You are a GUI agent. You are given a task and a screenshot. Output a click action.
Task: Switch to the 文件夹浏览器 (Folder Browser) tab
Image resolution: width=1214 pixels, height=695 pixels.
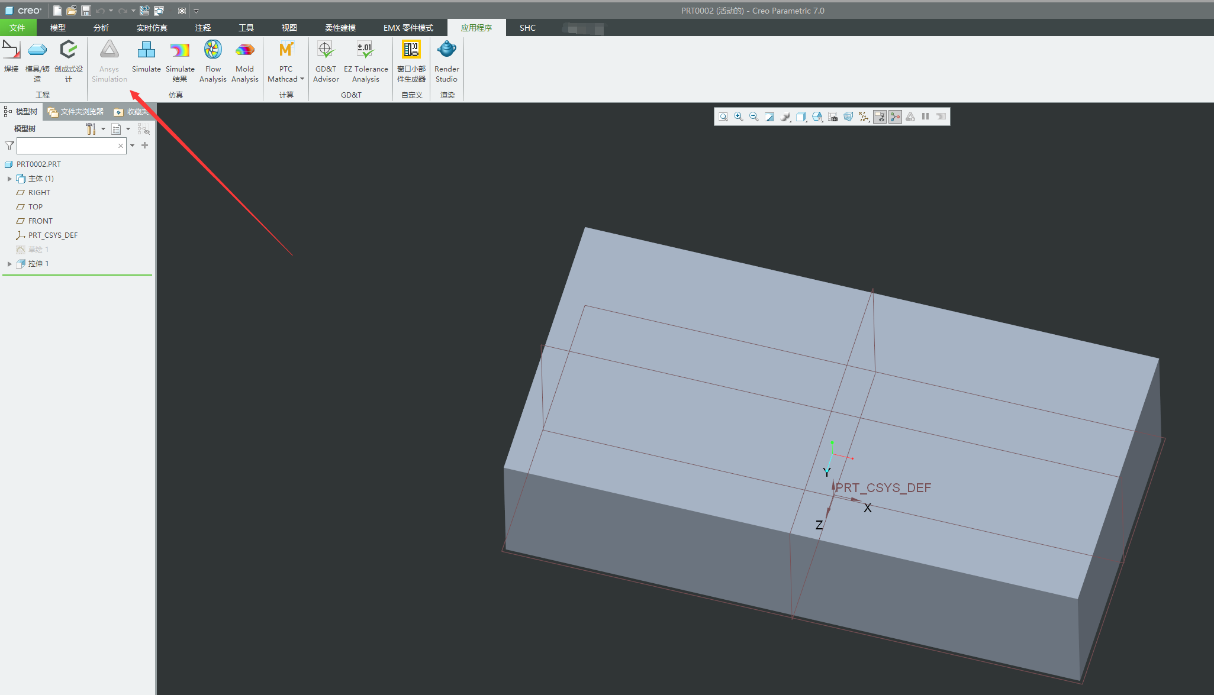tap(76, 112)
